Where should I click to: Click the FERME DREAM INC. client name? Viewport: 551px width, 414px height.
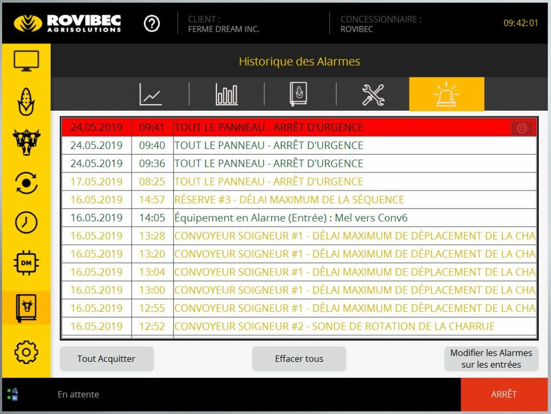pyautogui.click(x=224, y=29)
